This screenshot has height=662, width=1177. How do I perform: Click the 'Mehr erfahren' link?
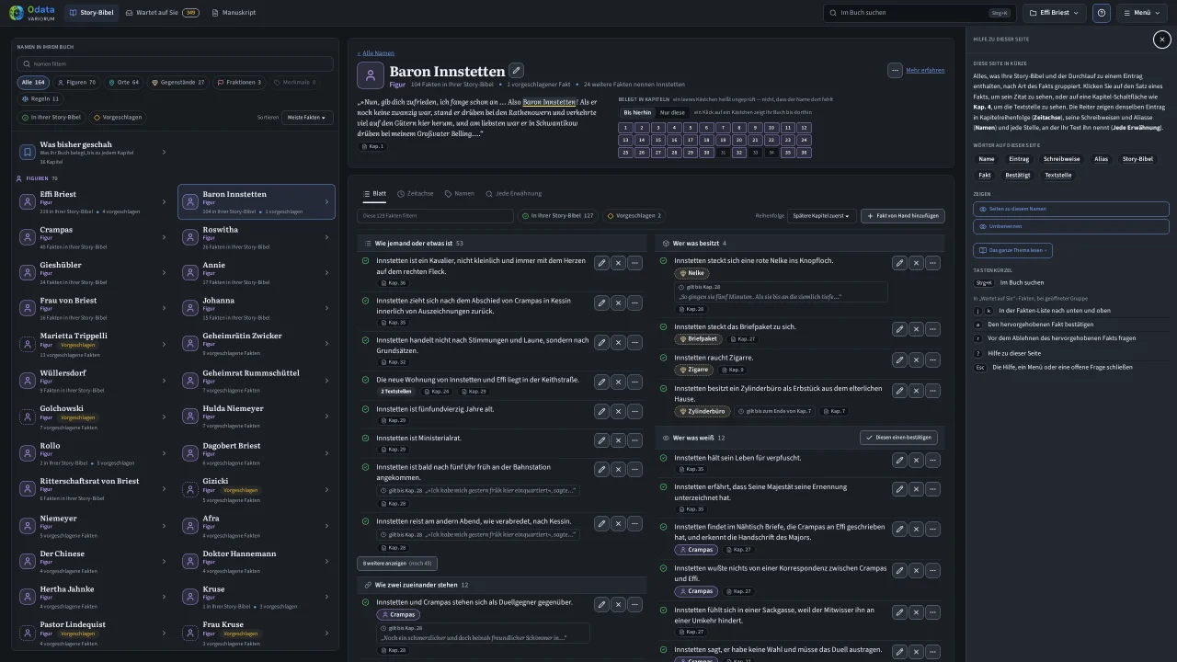point(925,70)
